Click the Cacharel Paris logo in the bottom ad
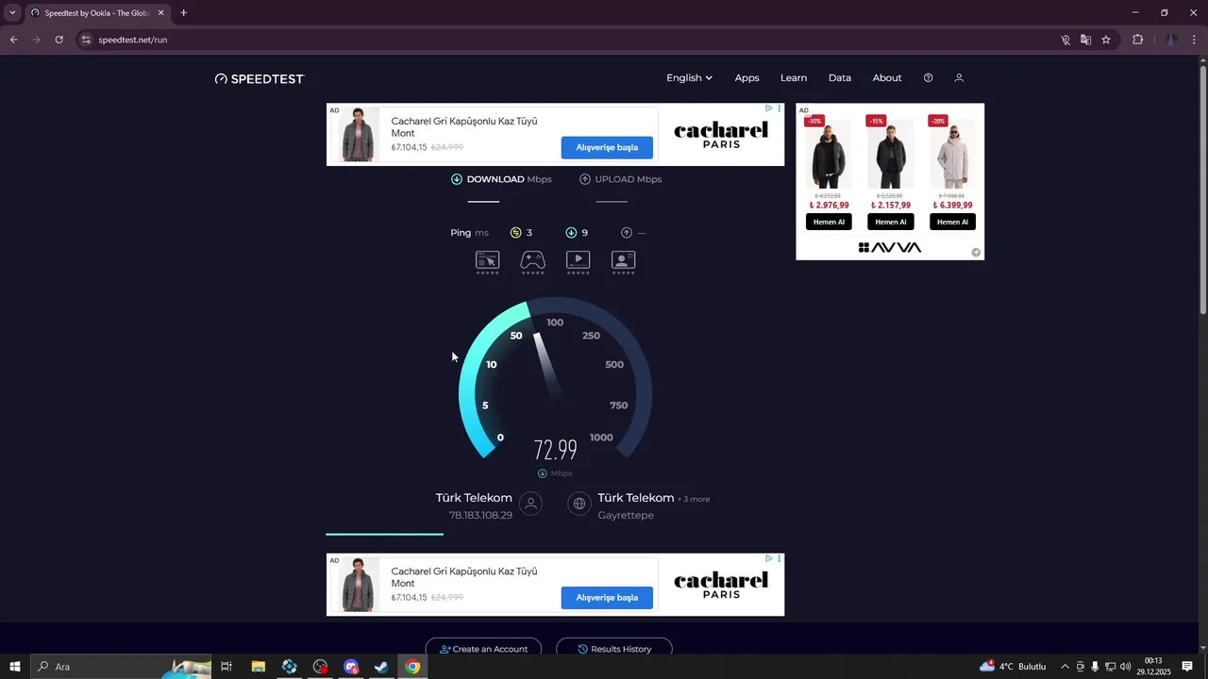 [721, 585]
